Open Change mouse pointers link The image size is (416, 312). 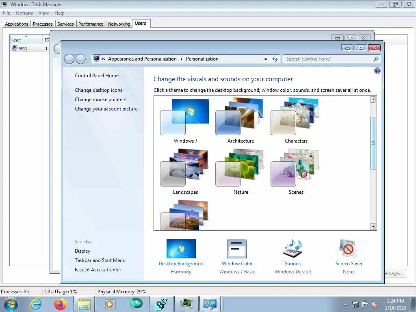tap(100, 100)
